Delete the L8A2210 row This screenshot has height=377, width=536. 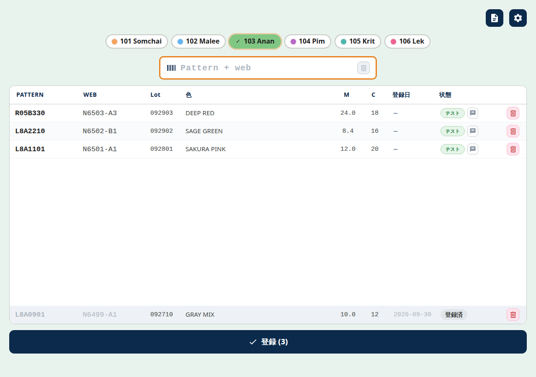(x=513, y=131)
